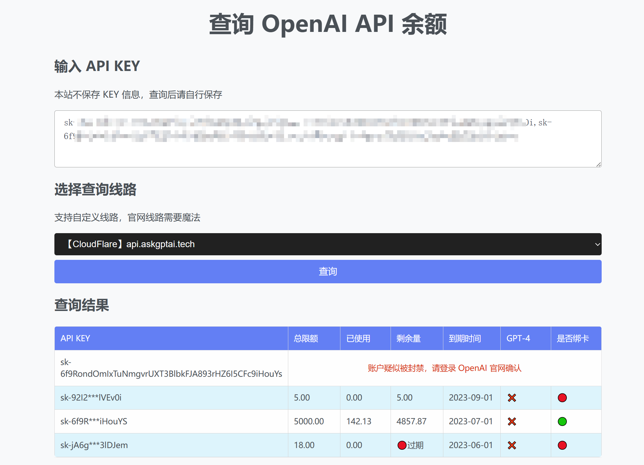This screenshot has width=644, height=465.
Task: Click the API KEY column header
Action: point(75,338)
